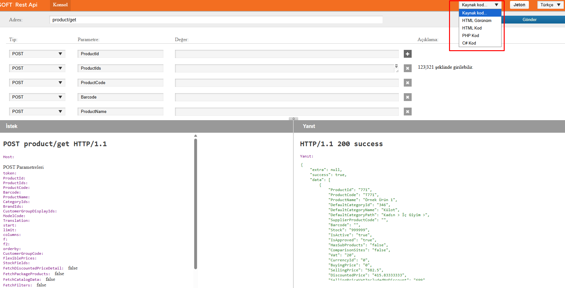Remove the ProductName parameter row
The image size is (565, 288).
407,111
